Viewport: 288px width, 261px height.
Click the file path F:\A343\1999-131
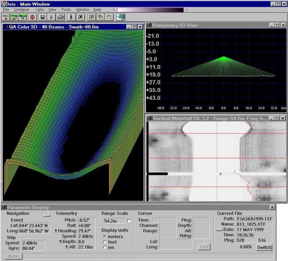click(254, 219)
